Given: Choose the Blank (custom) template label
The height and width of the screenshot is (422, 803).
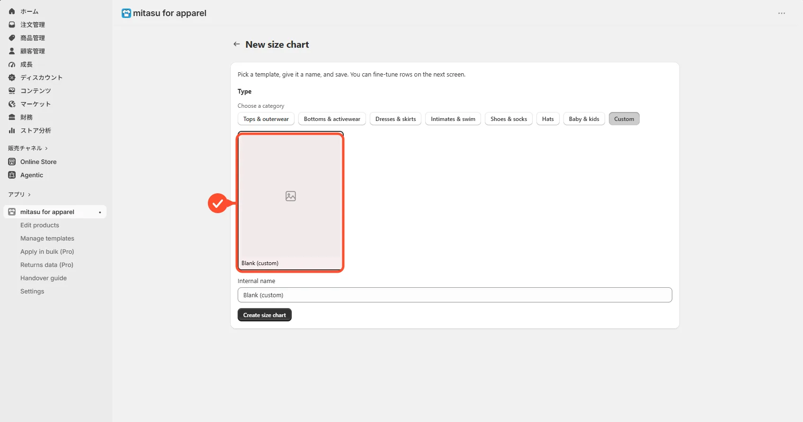Looking at the screenshot, I should click(260, 263).
